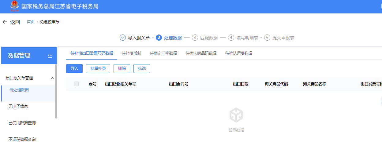Click step 4 填写明细表 number icon

[x=231, y=38]
